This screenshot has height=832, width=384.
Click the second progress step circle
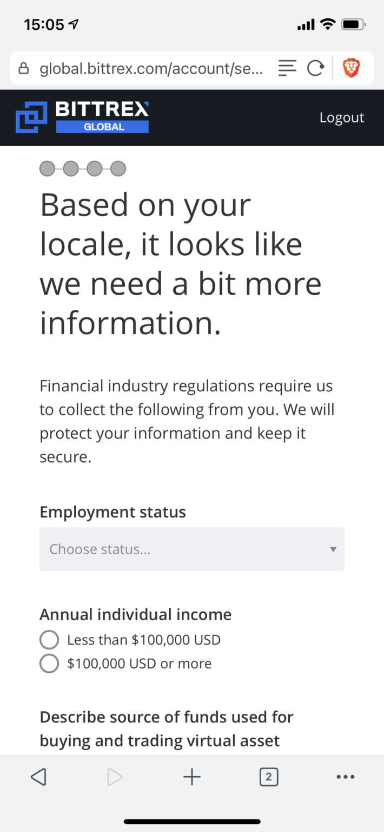(71, 169)
